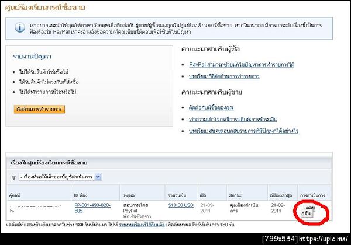Click the list item ไม่ได้ทำรายการนี้ใช่หรือไม่
The height and width of the screenshot is (245, 351).
tap(48, 92)
